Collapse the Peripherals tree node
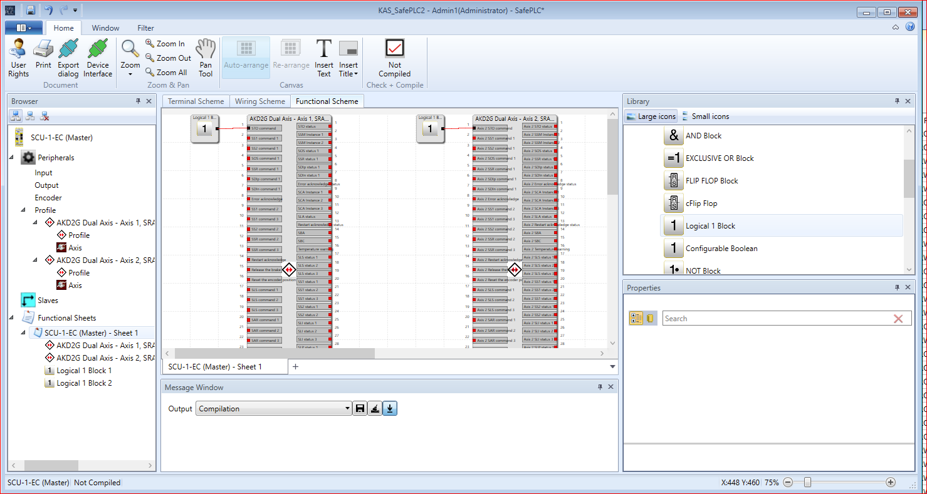The width and height of the screenshot is (927, 494). [x=13, y=158]
